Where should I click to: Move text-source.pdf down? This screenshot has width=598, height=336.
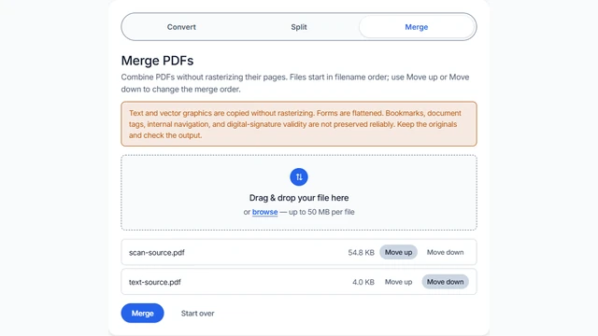(x=445, y=282)
